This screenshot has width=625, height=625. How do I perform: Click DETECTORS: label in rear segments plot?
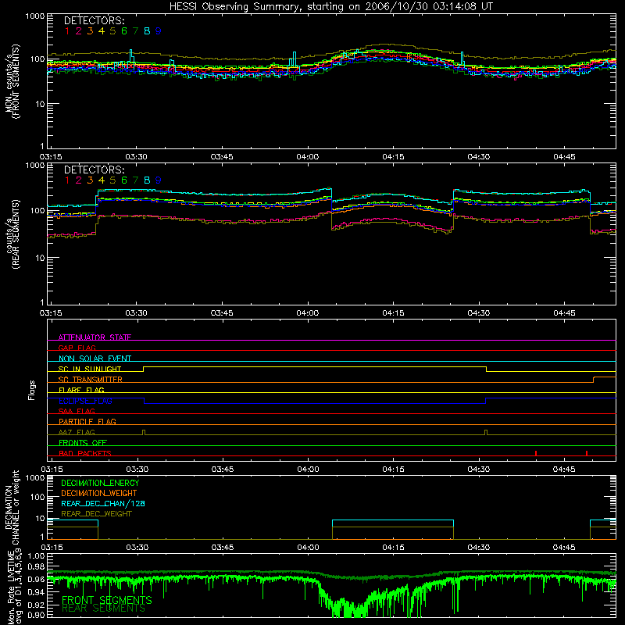[95, 170]
